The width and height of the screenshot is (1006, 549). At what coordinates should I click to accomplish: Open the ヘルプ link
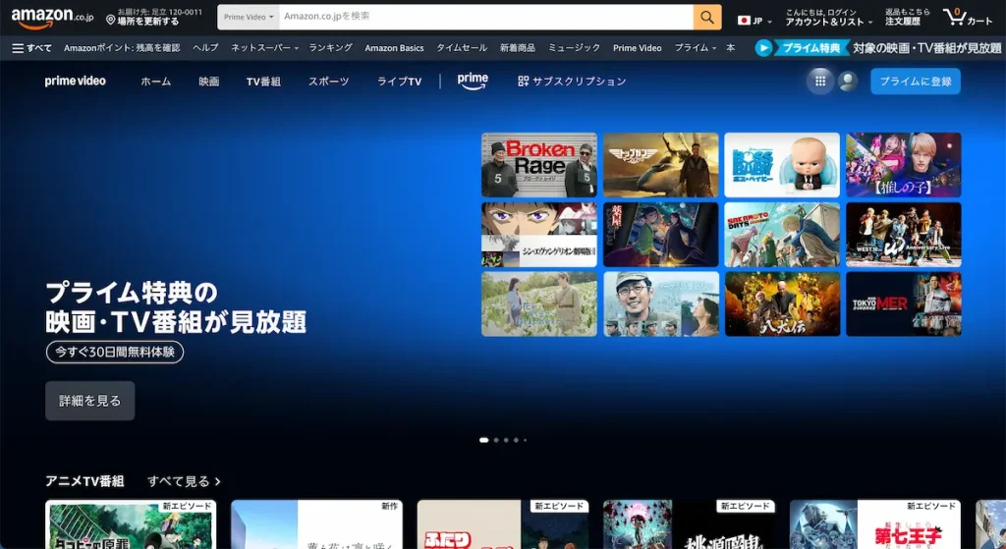(x=205, y=48)
